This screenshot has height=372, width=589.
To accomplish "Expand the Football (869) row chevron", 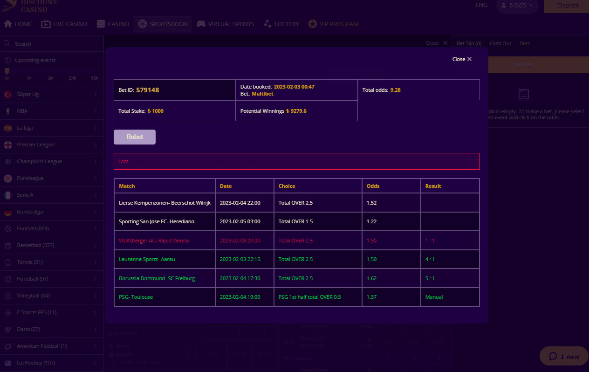I will pyautogui.click(x=96, y=228).
